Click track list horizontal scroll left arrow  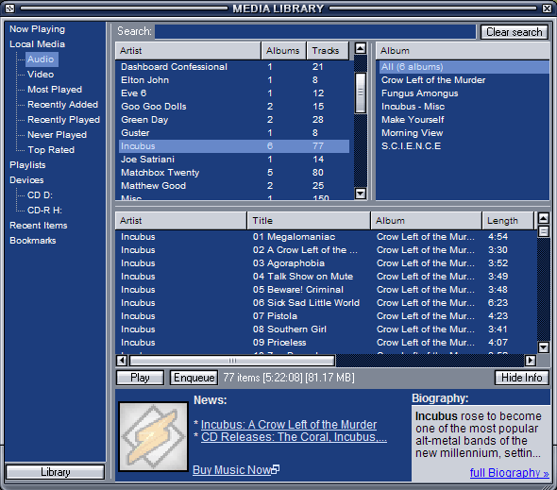click(x=122, y=361)
